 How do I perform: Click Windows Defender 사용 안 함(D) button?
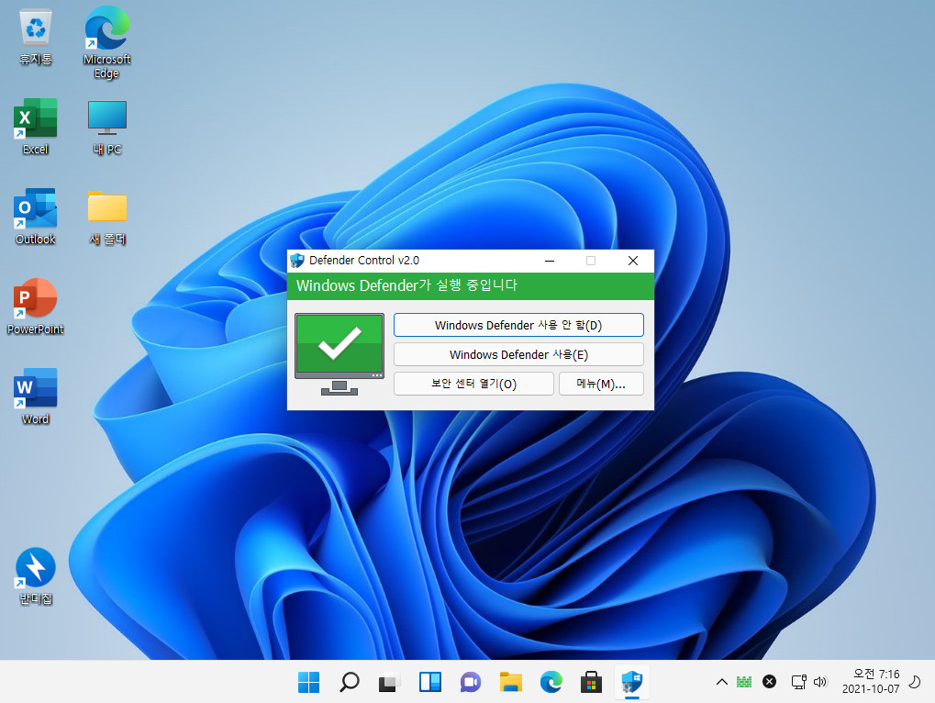[x=518, y=325]
